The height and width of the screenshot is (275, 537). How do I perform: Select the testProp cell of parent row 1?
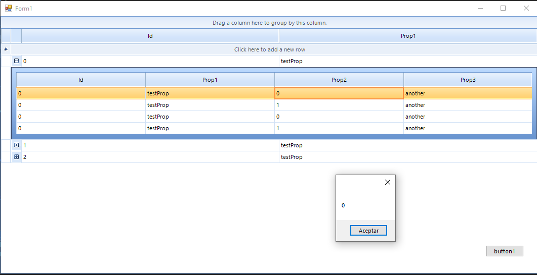click(408, 145)
